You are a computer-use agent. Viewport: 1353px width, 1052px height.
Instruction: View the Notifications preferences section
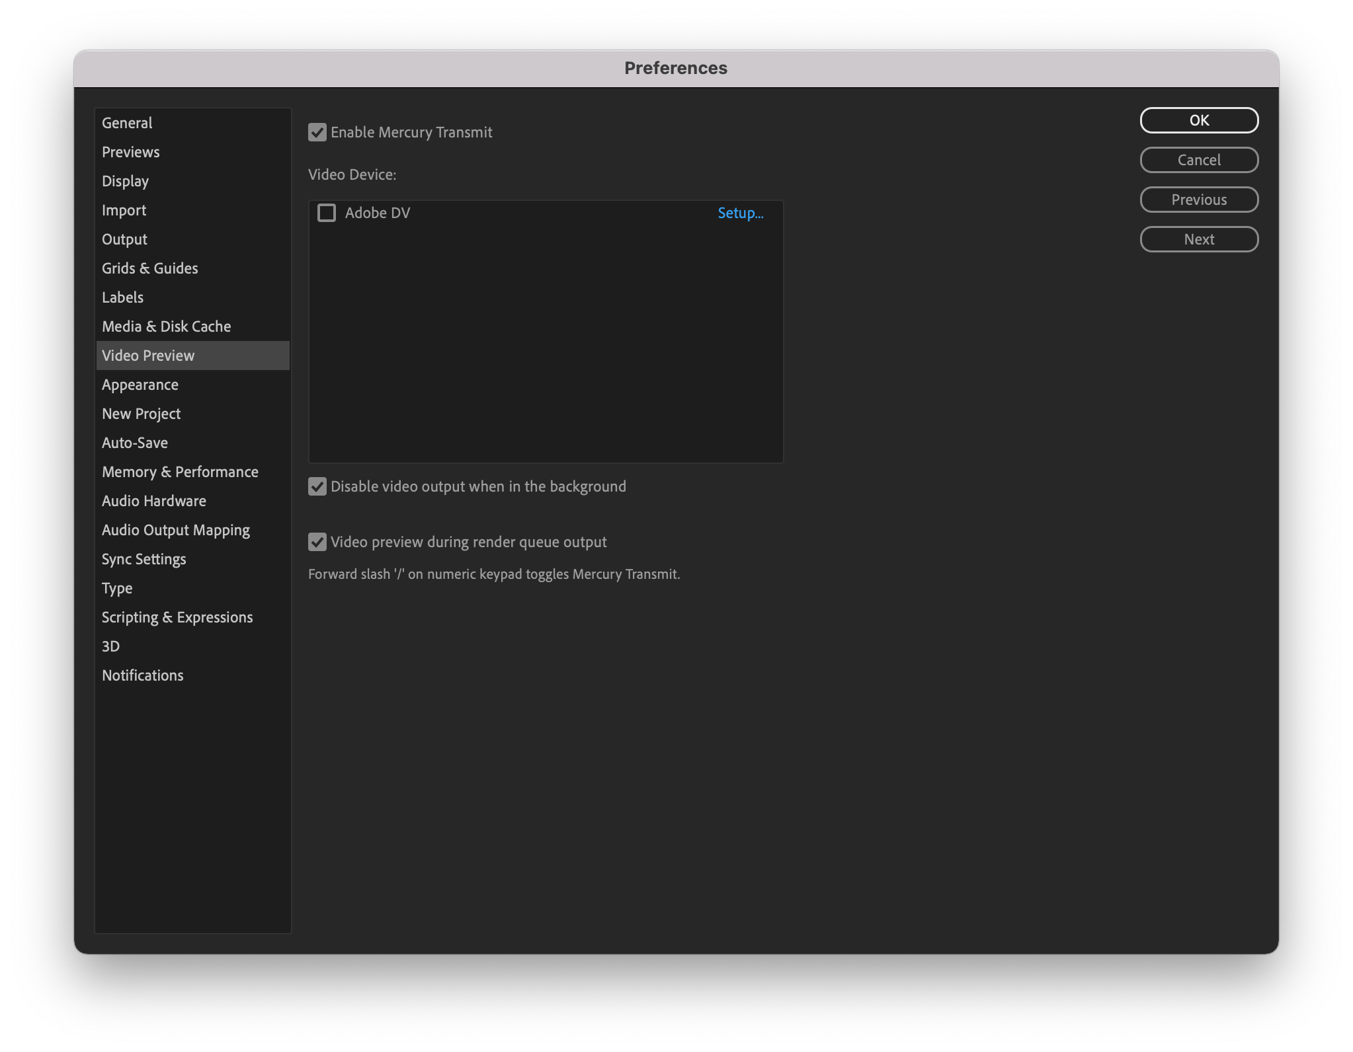[x=143, y=675]
